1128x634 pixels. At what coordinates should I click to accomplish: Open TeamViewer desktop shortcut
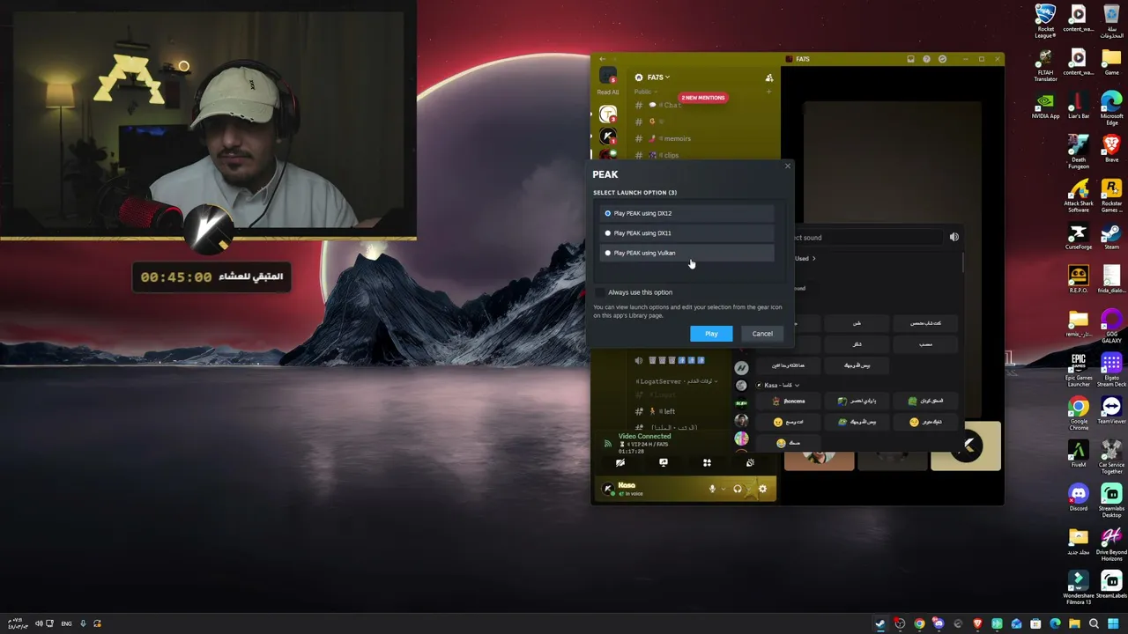pyautogui.click(x=1111, y=410)
